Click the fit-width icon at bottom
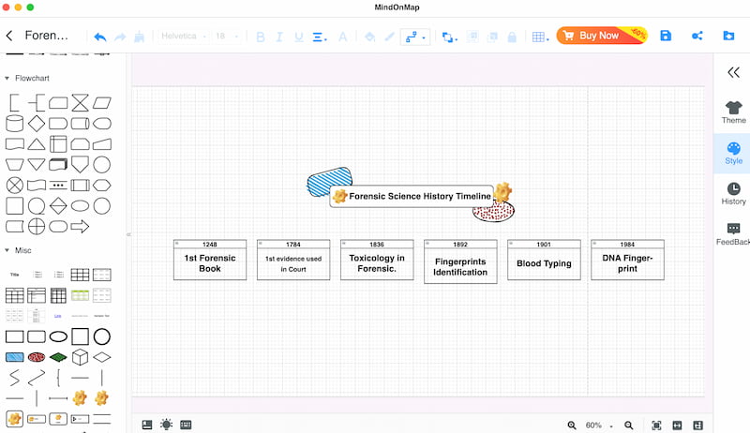The image size is (750, 433). (677, 425)
